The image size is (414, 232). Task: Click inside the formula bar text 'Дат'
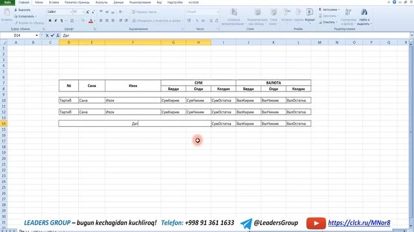(x=66, y=35)
